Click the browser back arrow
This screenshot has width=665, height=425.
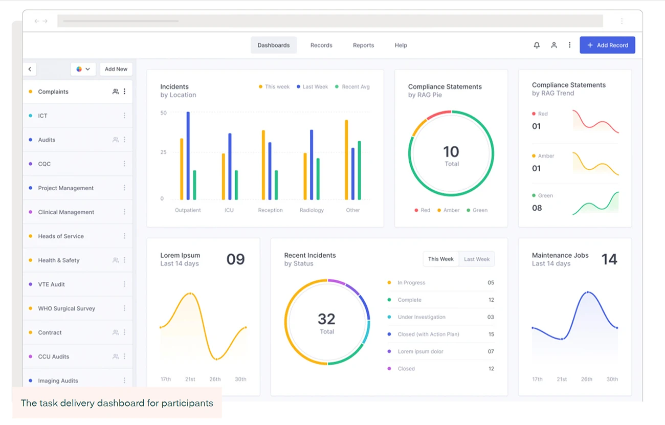[x=37, y=21]
